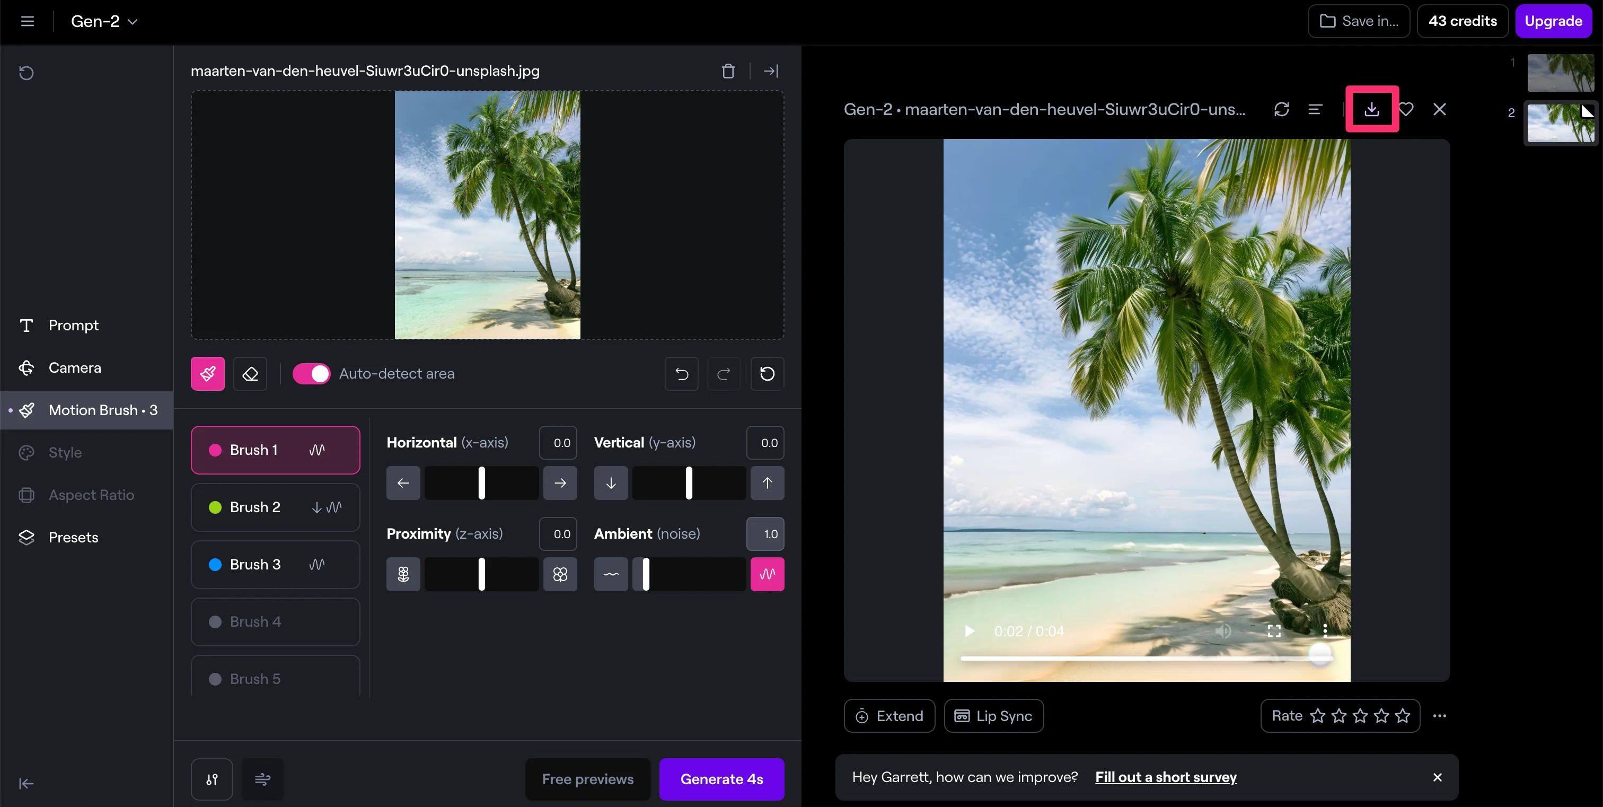The width and height of the screenshot is (1603, 807).
Task: Click the regenerate icon next to the title
Action: pos(1281,110)
